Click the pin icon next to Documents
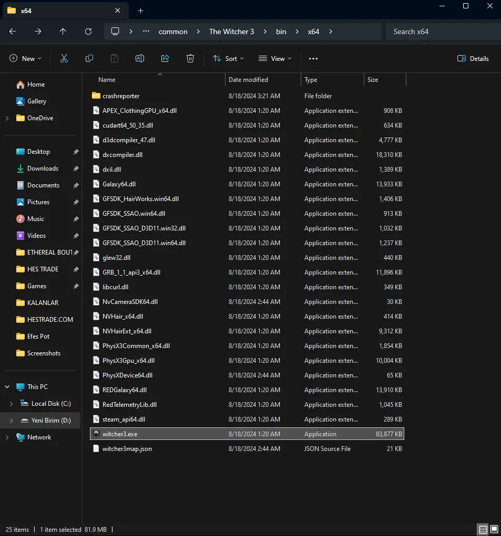 [76, 185]
